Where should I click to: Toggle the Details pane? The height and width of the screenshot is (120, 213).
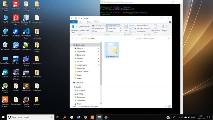click(84, 31)
